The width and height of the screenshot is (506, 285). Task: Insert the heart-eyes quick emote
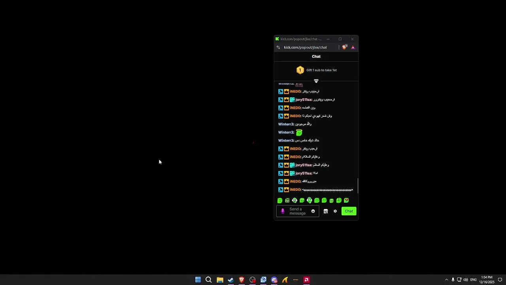click(346, 200)
